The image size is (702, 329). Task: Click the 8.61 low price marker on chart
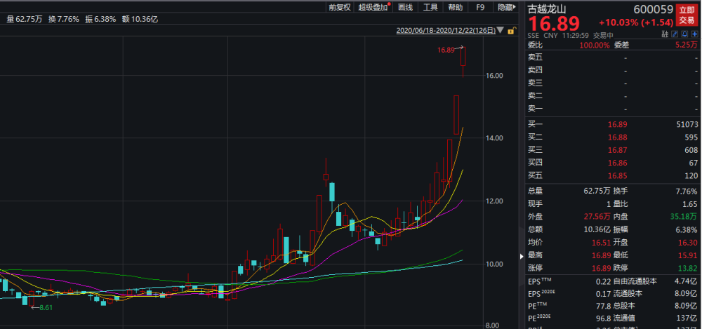click(46, 307)
